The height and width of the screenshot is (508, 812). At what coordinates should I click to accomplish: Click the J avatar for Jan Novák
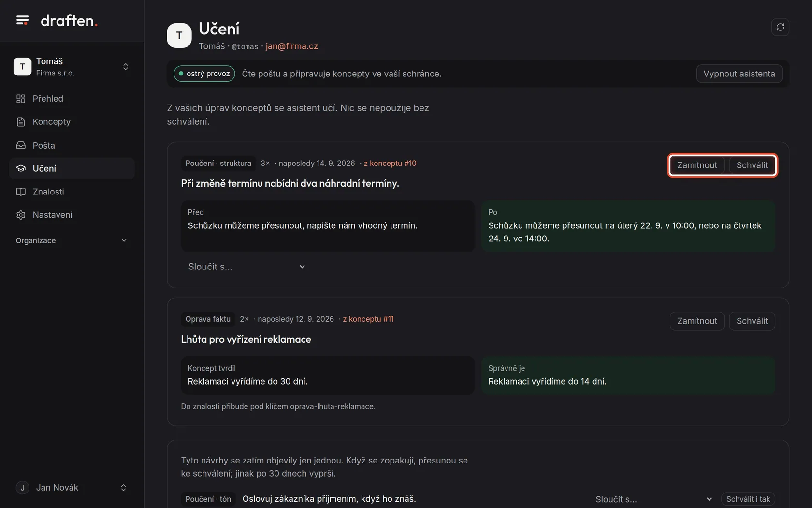point(22,488)
